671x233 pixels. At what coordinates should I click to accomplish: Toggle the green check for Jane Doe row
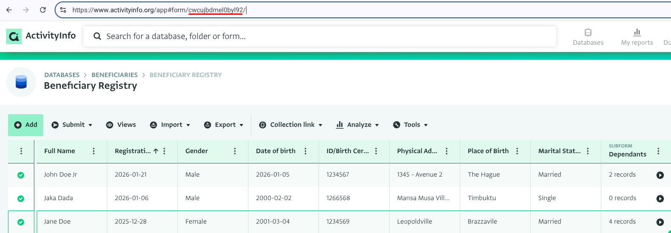(x=21, y=222)
